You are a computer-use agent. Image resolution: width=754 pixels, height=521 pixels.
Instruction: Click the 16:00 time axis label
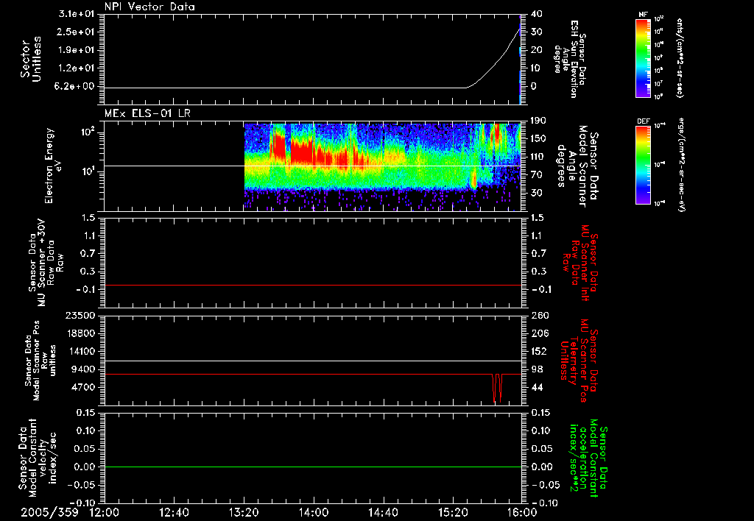522,512
